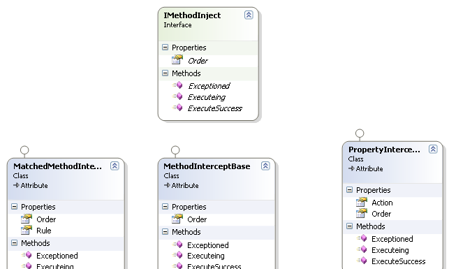The image size is (449, 269).
Task: Select the Order property icon in IMethodInject
Action: (x=177, y=59)
